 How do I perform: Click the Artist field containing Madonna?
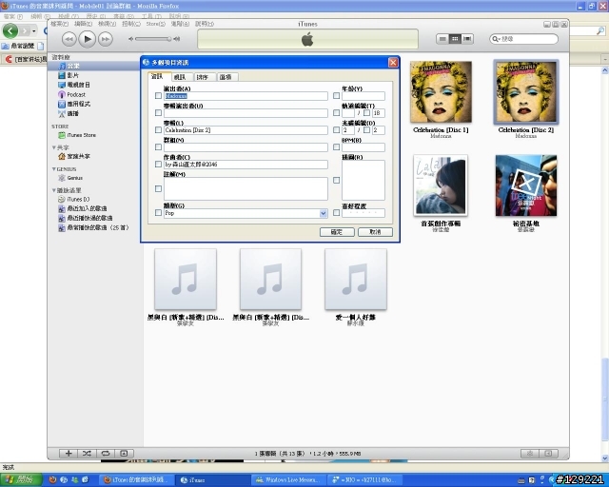pyautogui.click(x=246, y=96)
